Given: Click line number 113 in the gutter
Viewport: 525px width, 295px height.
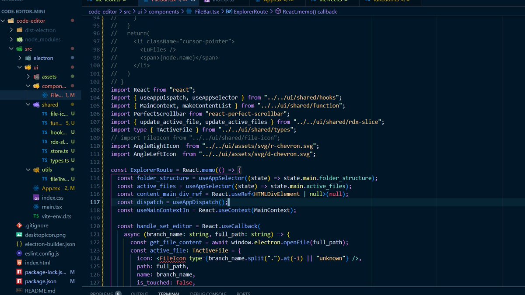Looking at the screenshot, I should coord(94,170).
